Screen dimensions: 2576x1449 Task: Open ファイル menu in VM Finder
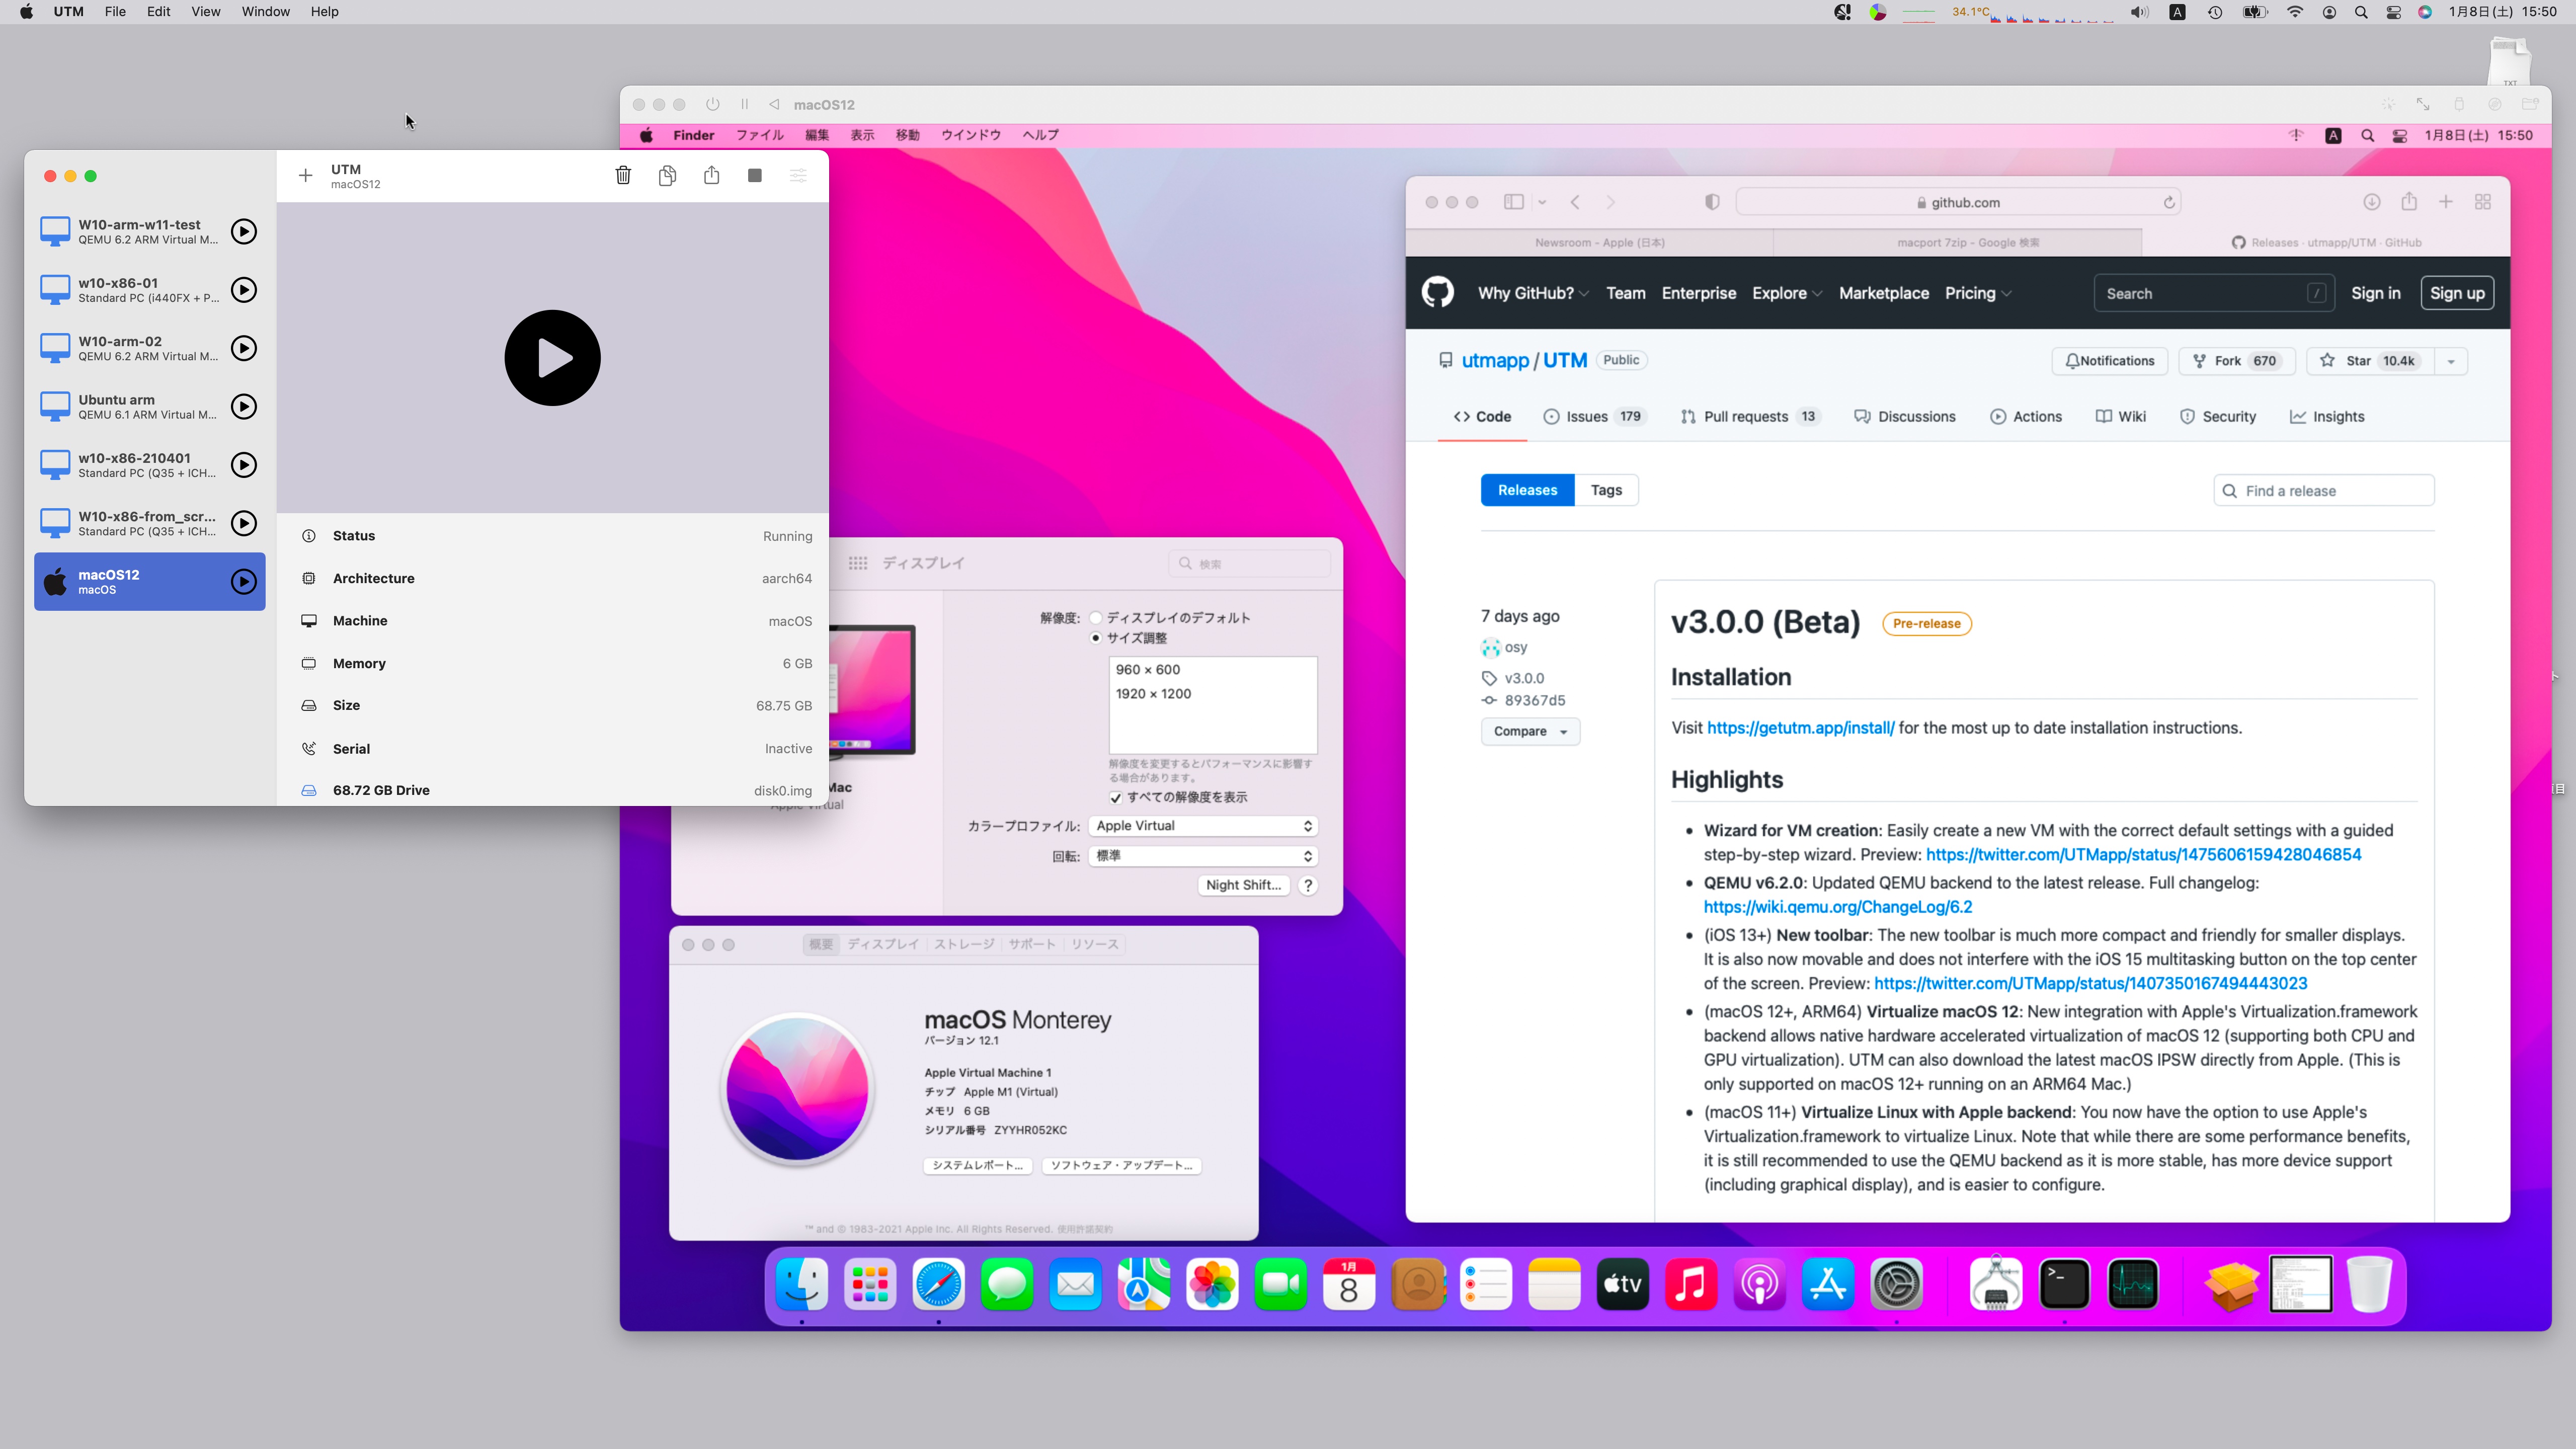[x=759, y=135]
